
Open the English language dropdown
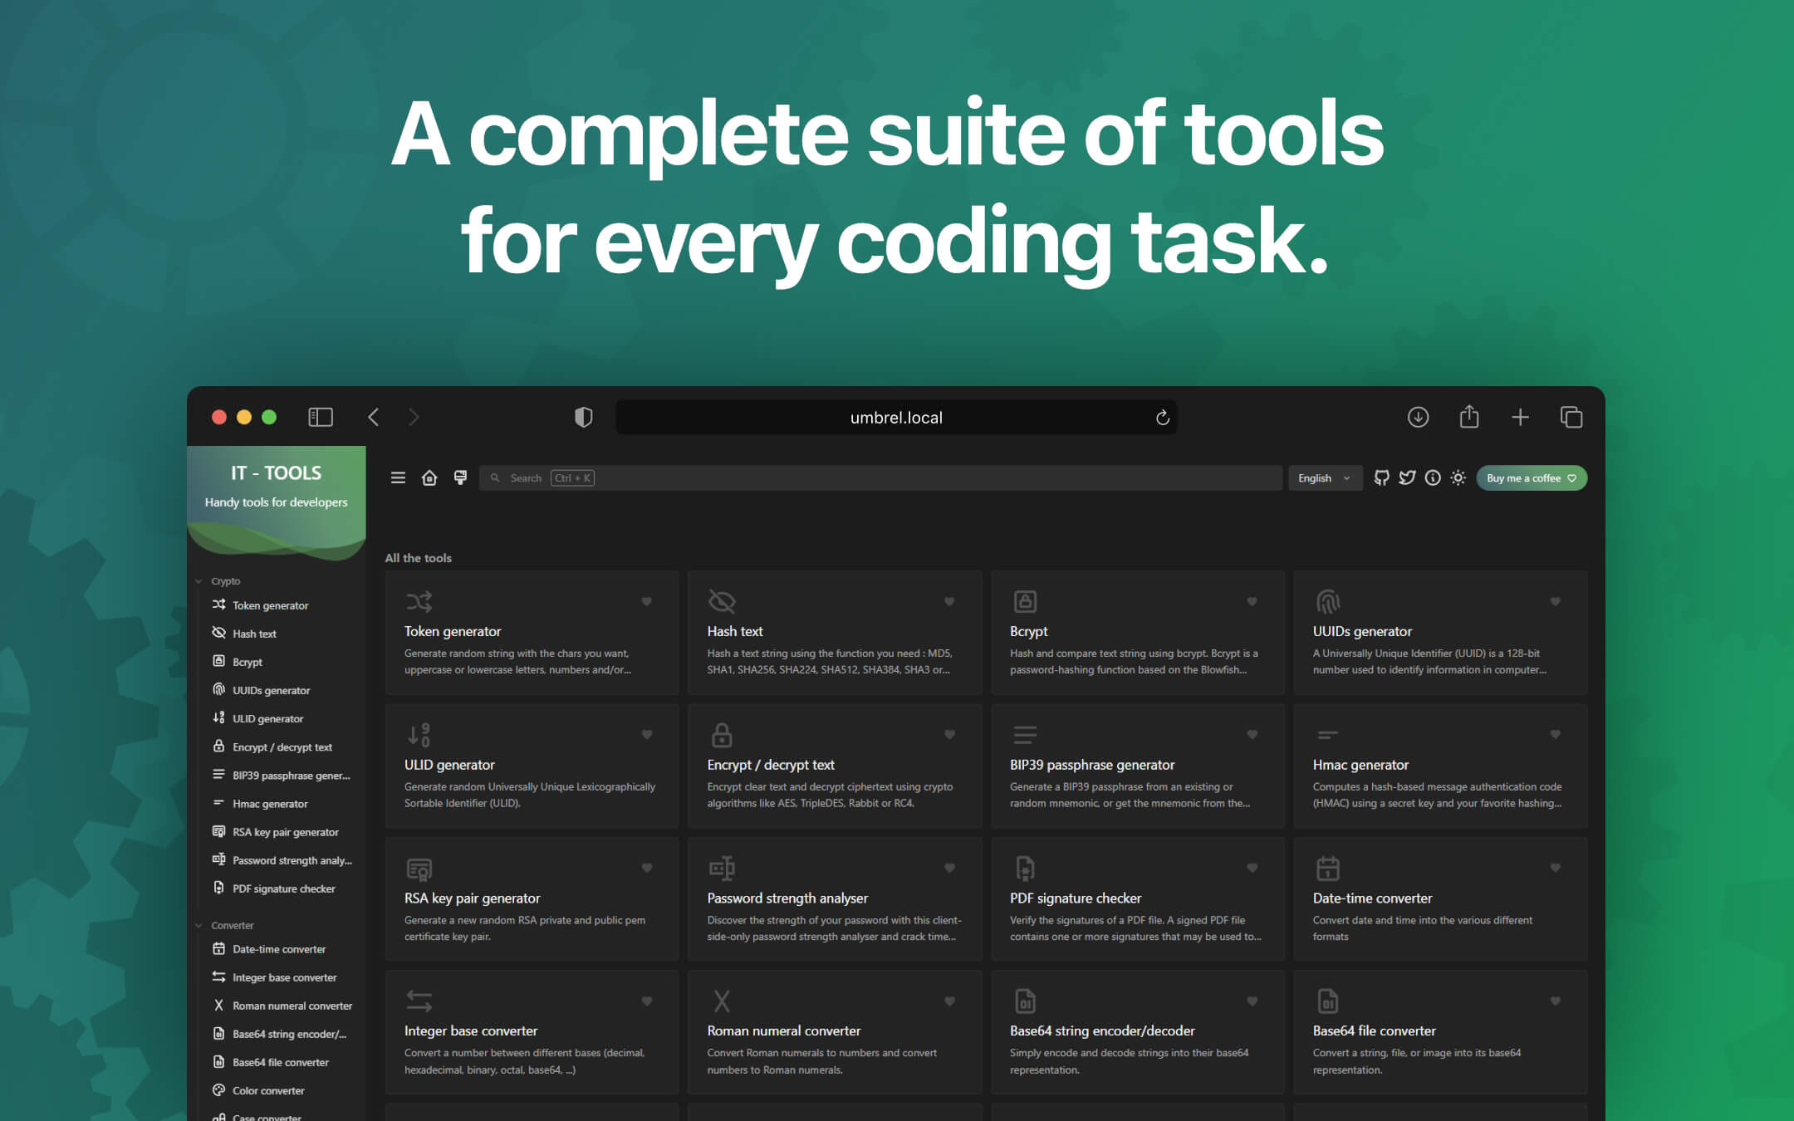[x=1324, y=477]
